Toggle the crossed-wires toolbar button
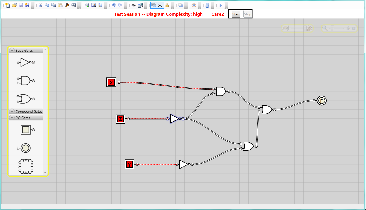The height and width of the screenshot is (210, 366). (160, 5)
